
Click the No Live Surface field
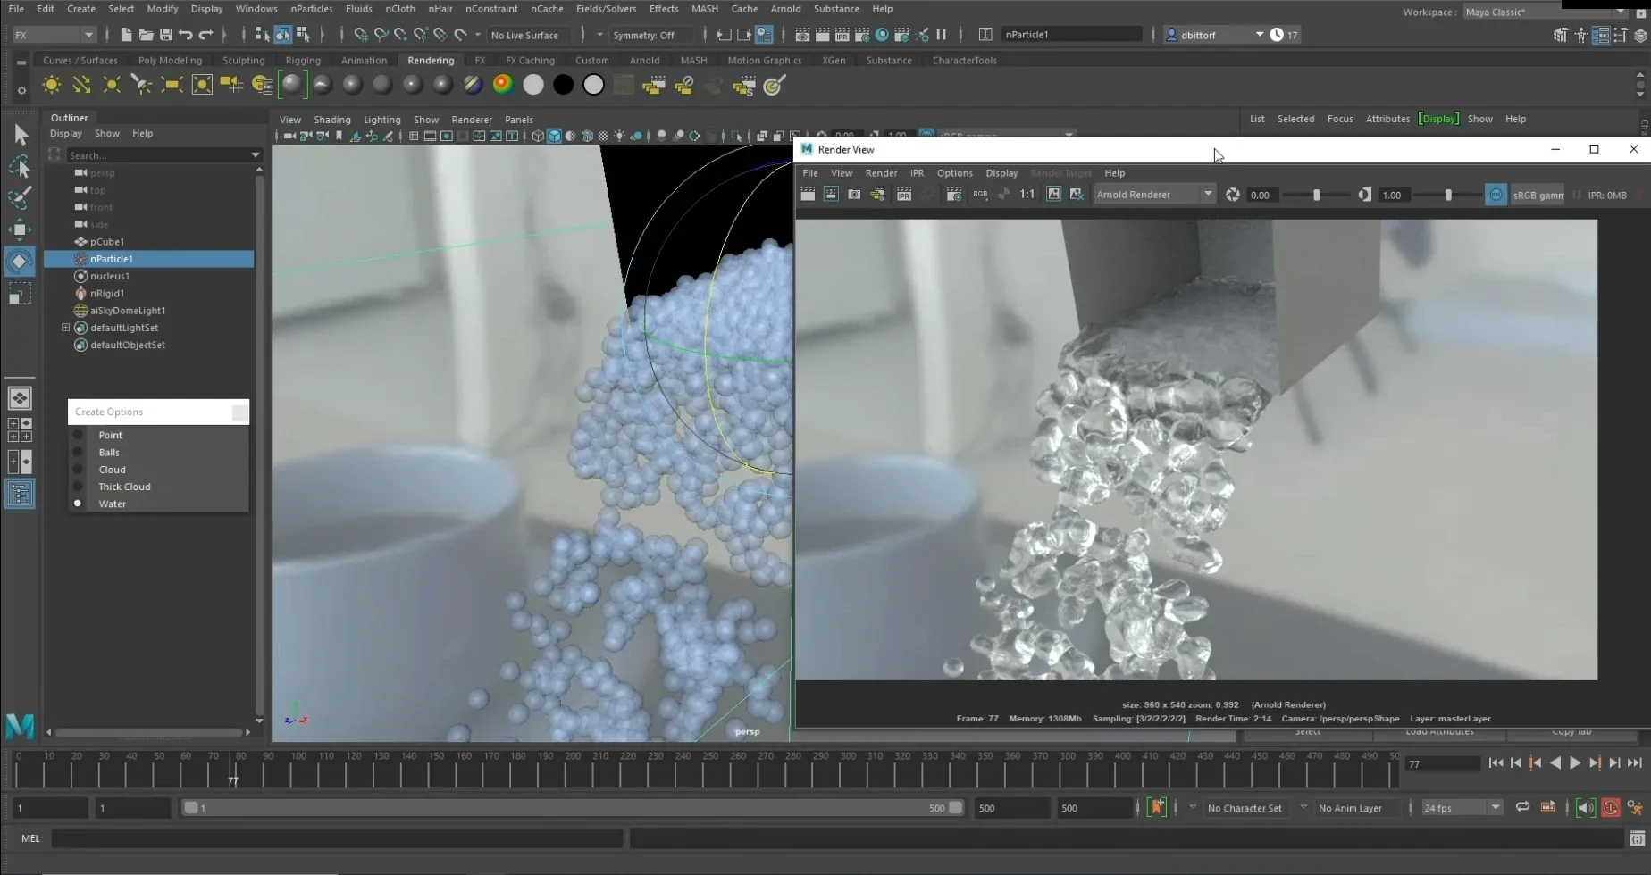click(x=524, y=35)
